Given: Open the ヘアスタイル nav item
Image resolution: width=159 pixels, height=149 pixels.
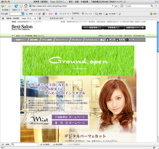Looking at the screenshot, I should pyautogui.click(x=91, y=40).
